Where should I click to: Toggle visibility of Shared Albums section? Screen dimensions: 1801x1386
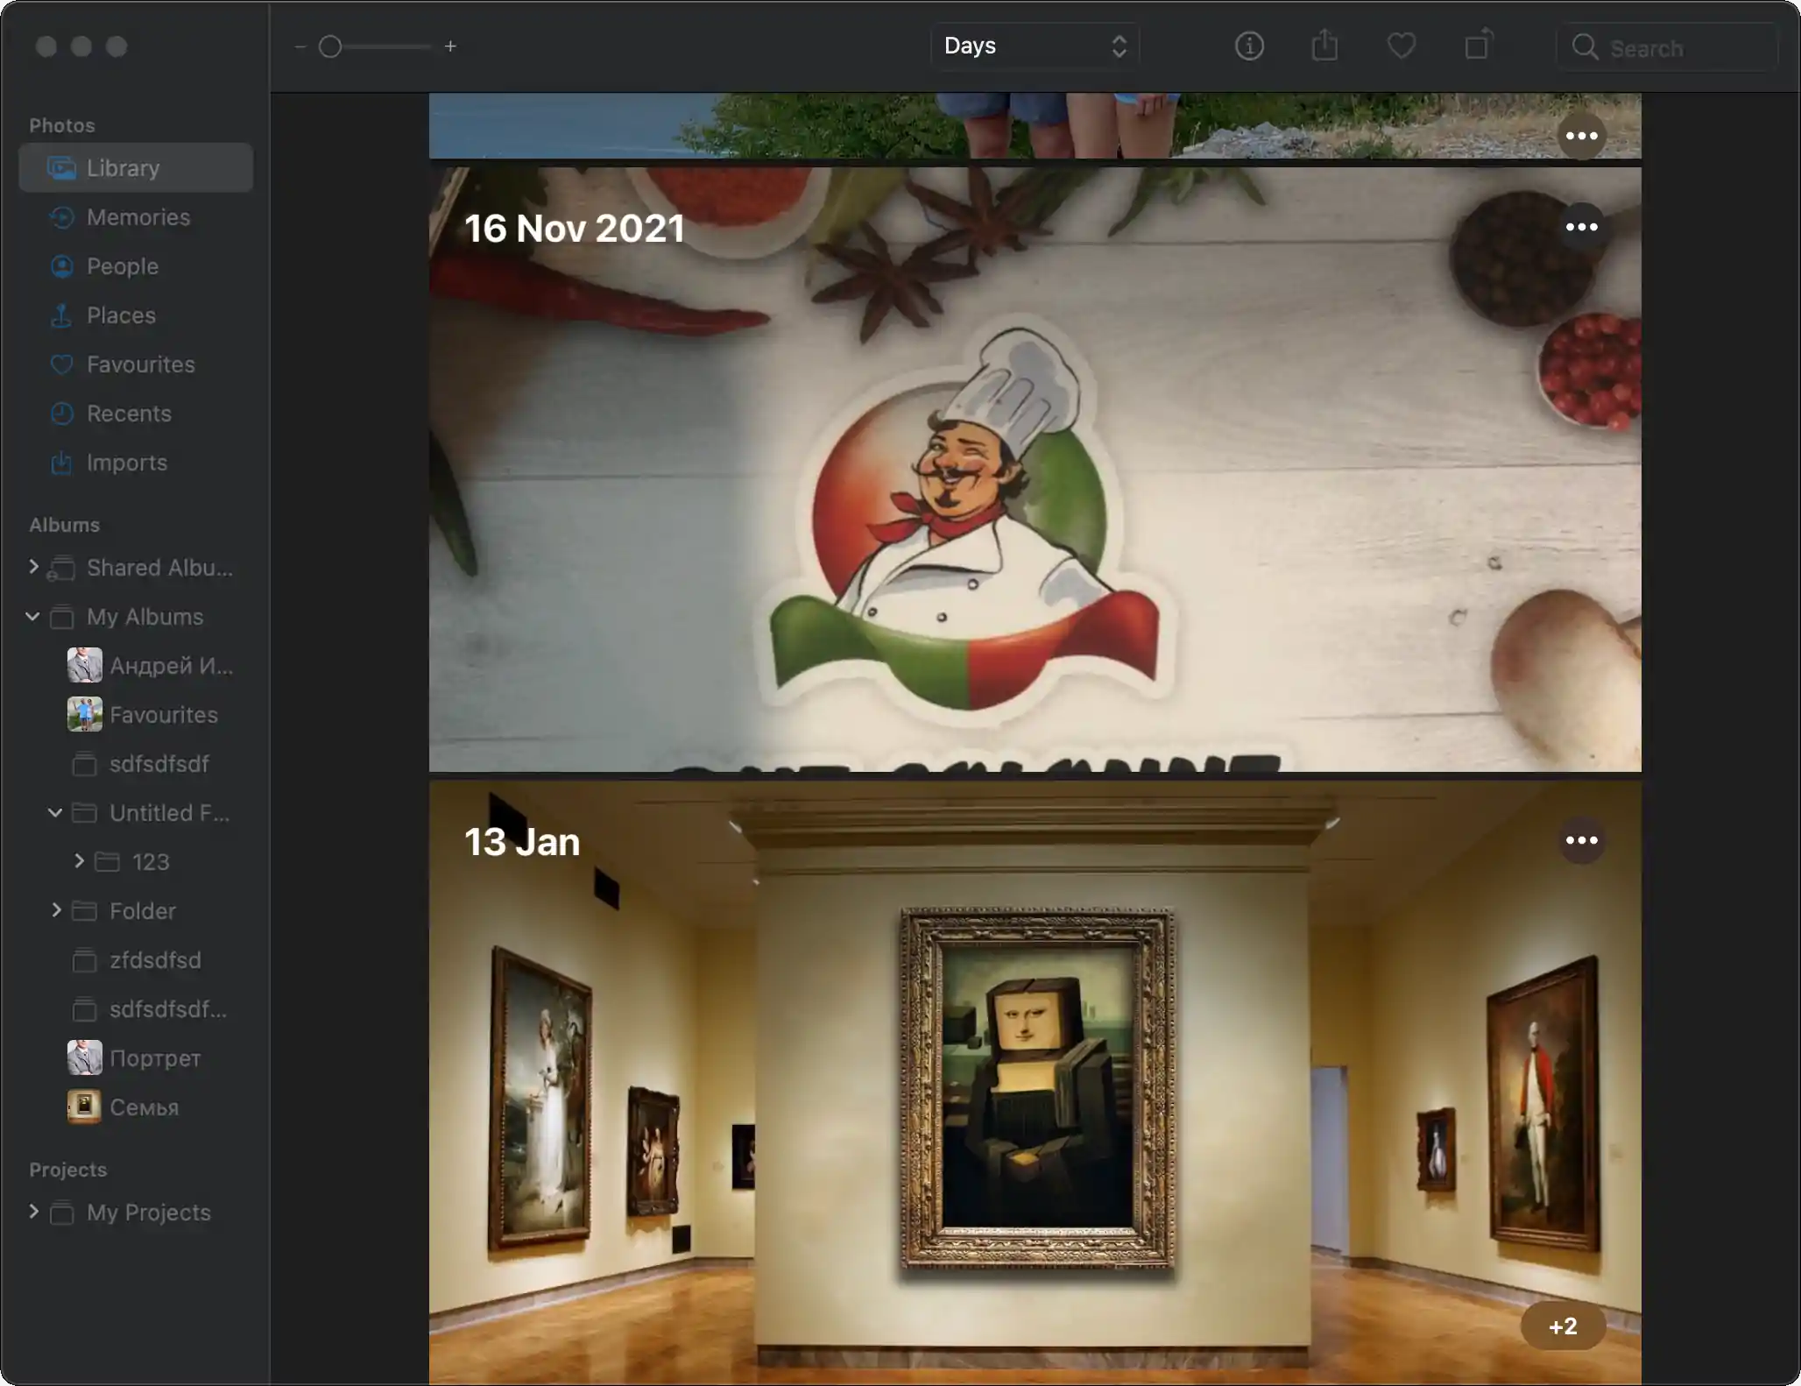point(32,568)
